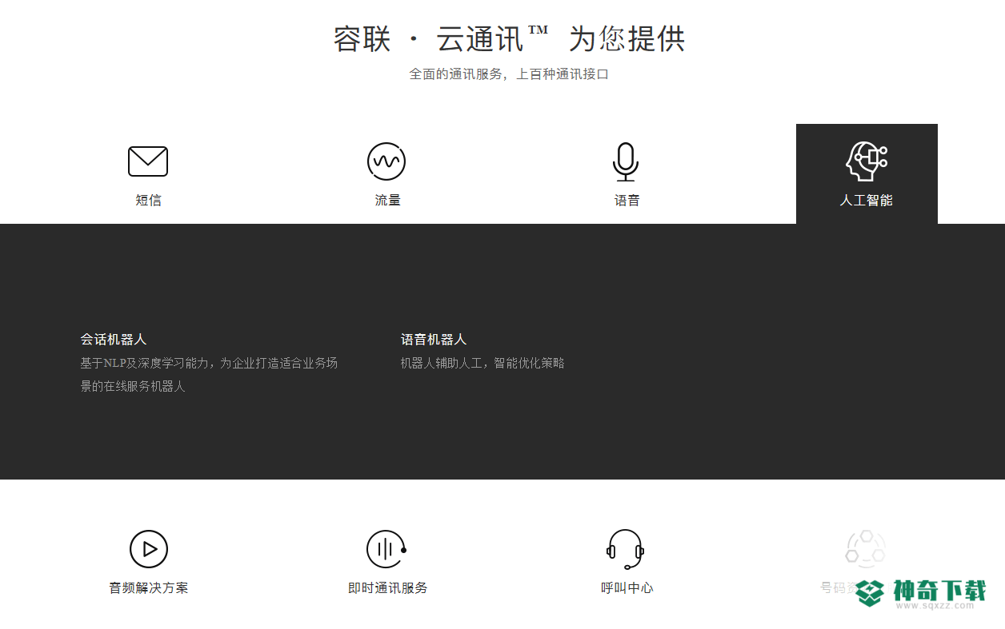Image resolution: width=1005 pixels, height=629 pixels.
Task: Open the 音频解决方案 tab label
Action: point(149,588)
